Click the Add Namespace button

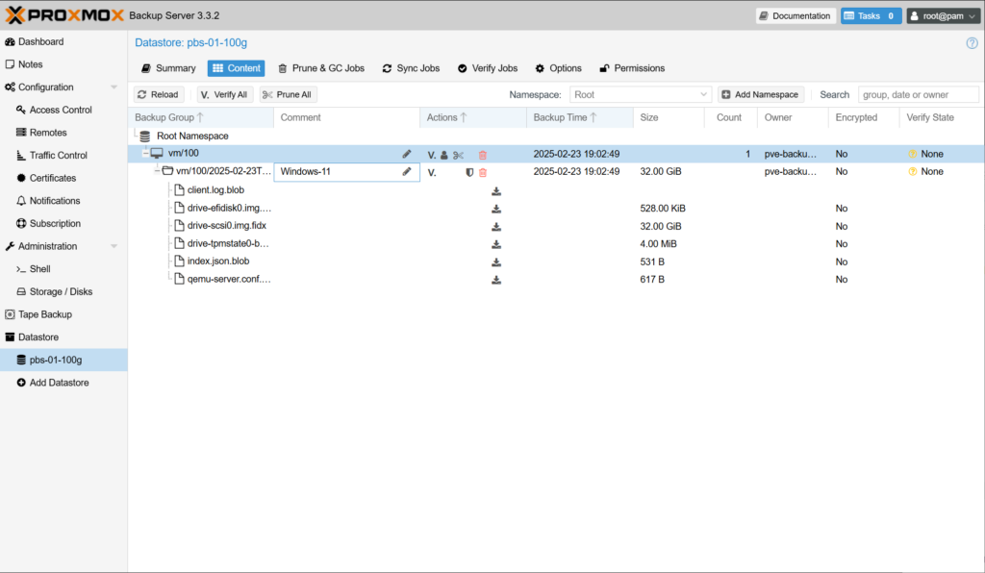(x=759, y=95)
